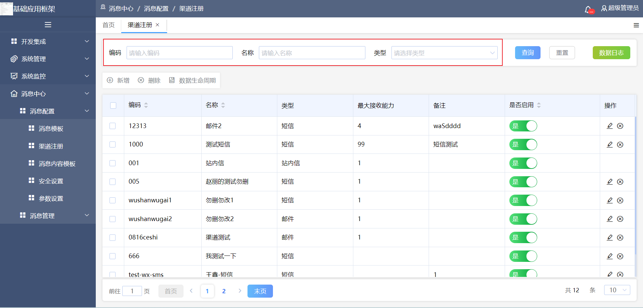This screenshot has height=308, width=643.
Task: Open the tabs menu icon at right
Action: [636, 25]
